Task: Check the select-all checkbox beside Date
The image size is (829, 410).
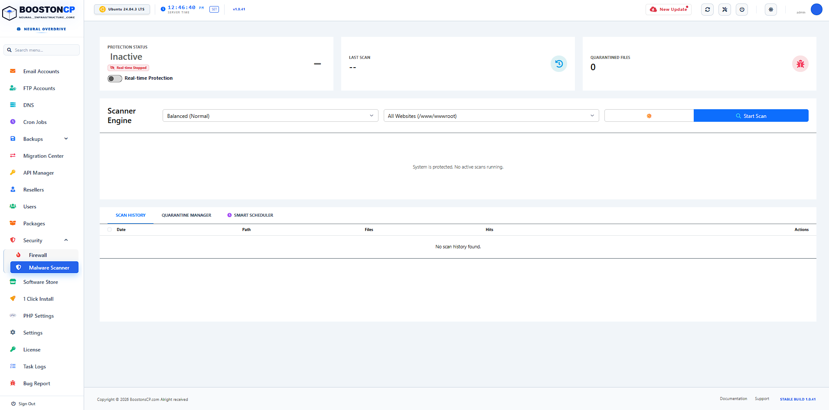Action: (109, 230)
